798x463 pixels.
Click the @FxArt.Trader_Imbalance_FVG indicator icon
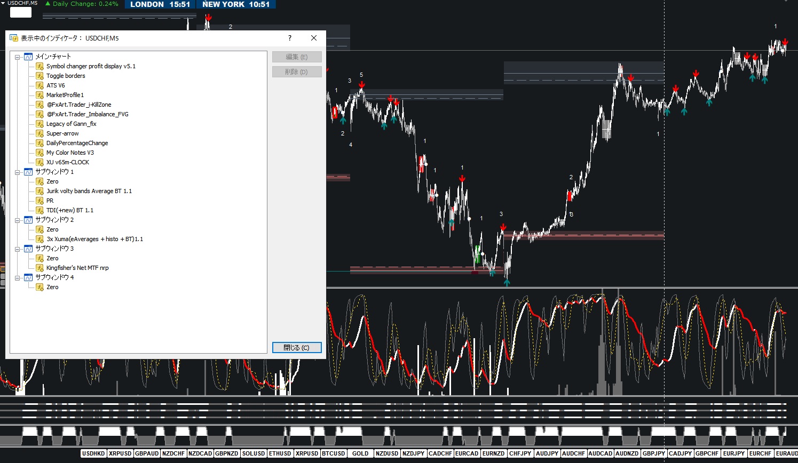pyautogui.click(x=39, y=114)
